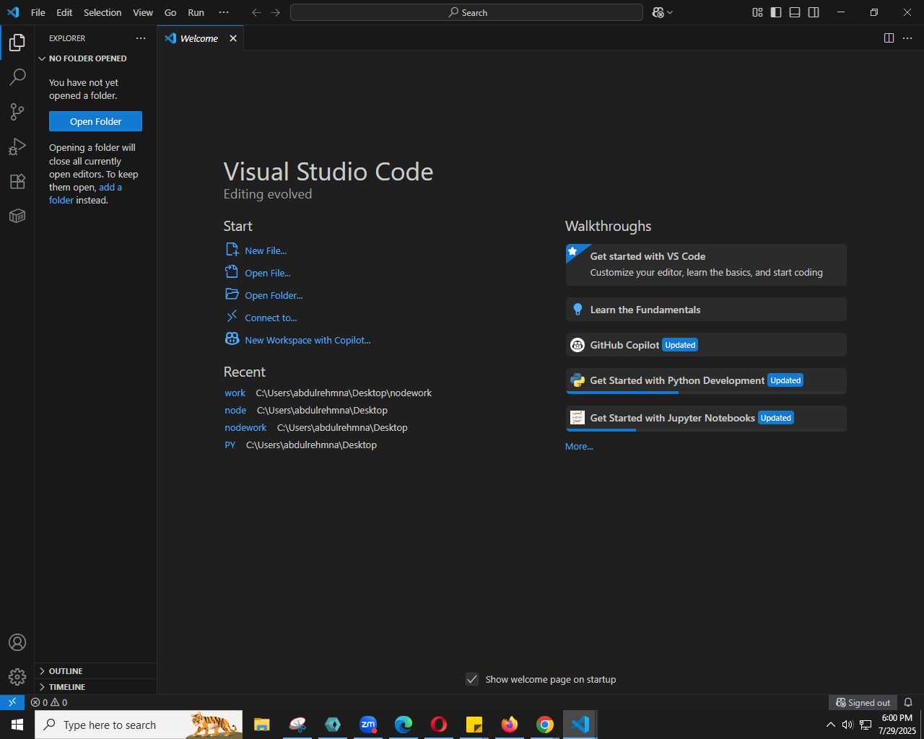Open editor More Actions ellipsis
The width and height of the screenshot is (924, 739).
pos(908,38)
